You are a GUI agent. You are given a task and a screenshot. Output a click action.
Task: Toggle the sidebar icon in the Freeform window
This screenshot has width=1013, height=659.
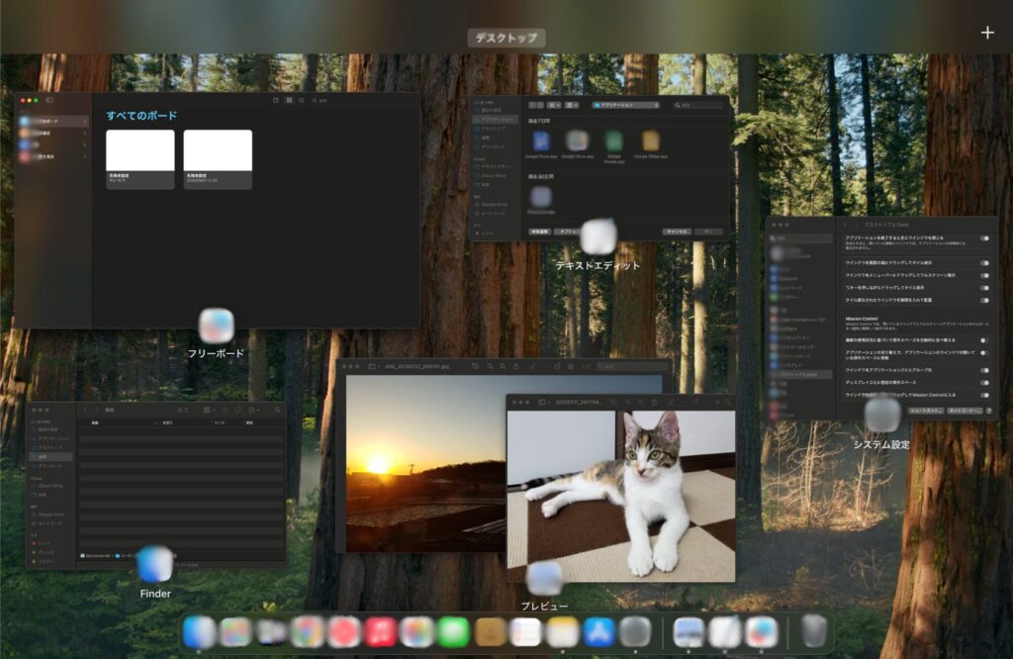pos(49,100)
